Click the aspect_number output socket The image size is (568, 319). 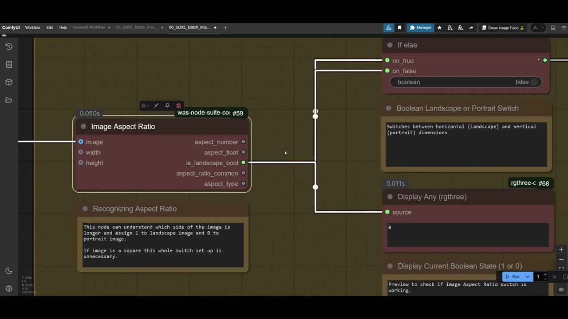click(x=243, y=142)
